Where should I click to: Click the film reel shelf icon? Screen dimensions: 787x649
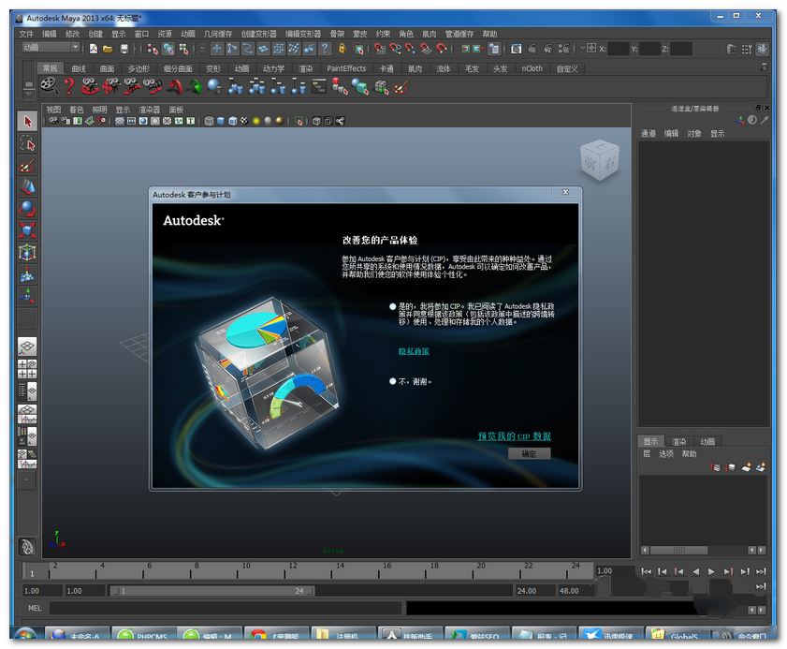49,86
